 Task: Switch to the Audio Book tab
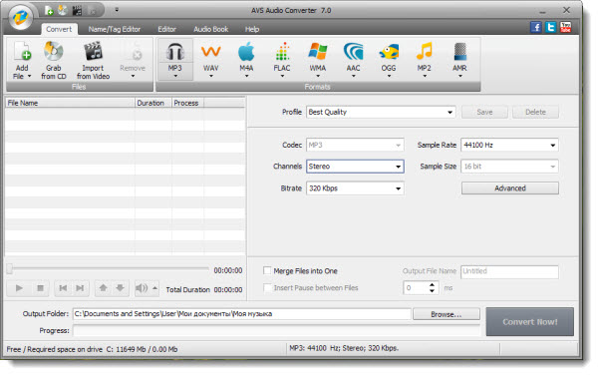pos(211,29)
